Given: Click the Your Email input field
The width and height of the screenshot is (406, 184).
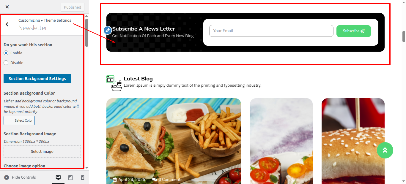Looking at the screenshot, I should click(271, 31).
